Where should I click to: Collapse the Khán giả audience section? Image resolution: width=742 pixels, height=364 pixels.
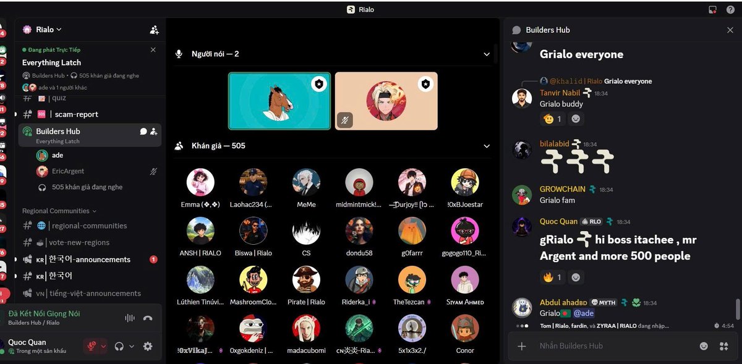click(487, 146)
